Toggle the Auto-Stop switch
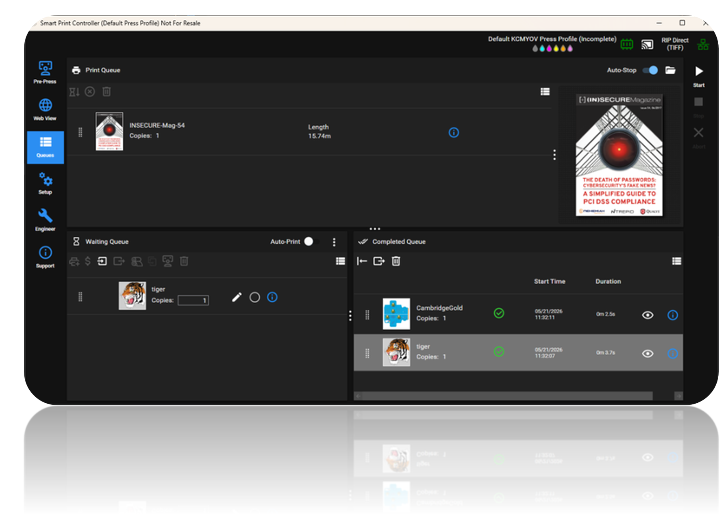726x523 pixels. point(650,70)
